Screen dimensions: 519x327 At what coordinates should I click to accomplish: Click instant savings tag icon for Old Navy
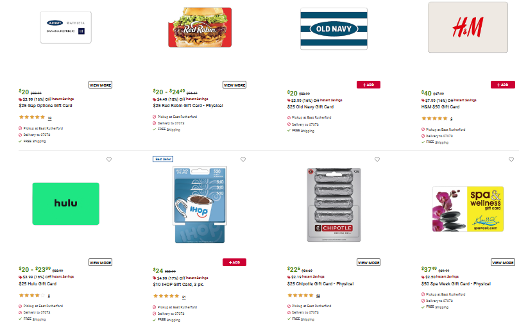(x=289, y=101)
